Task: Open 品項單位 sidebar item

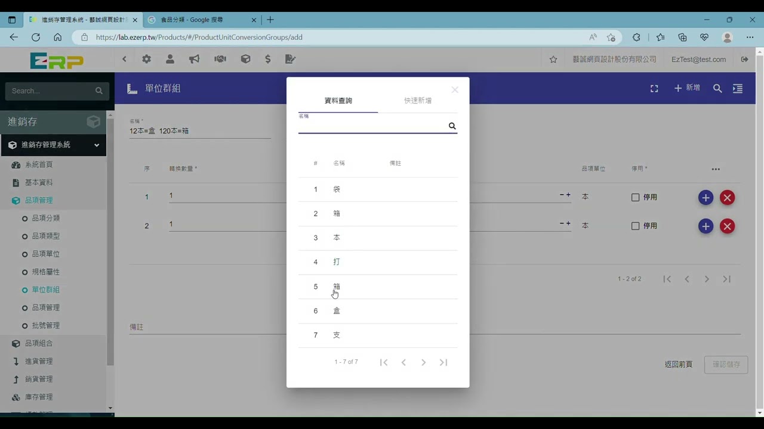Action: coord(46,254)
